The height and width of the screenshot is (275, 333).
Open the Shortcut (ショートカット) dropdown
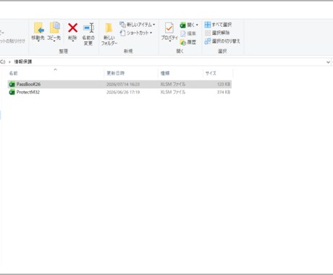click(136, 33)
